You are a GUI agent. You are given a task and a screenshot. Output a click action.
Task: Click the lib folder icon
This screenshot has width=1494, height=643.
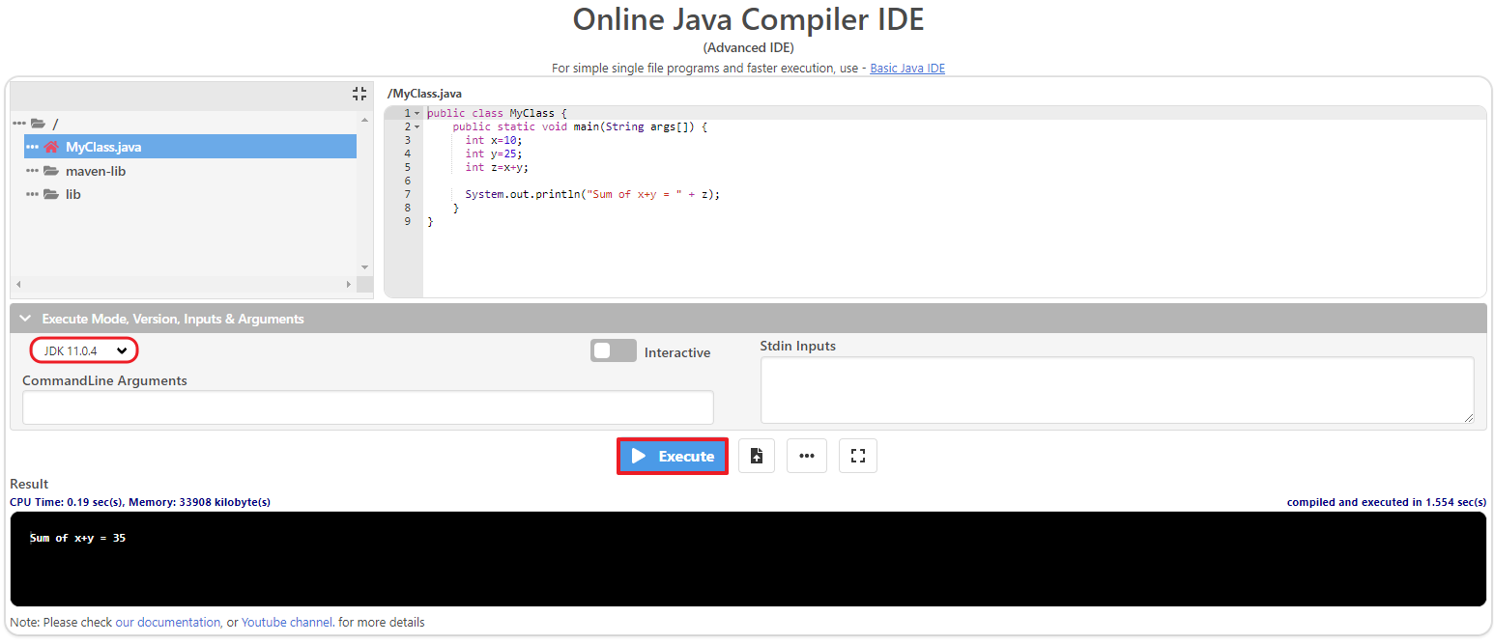[51, 194]
